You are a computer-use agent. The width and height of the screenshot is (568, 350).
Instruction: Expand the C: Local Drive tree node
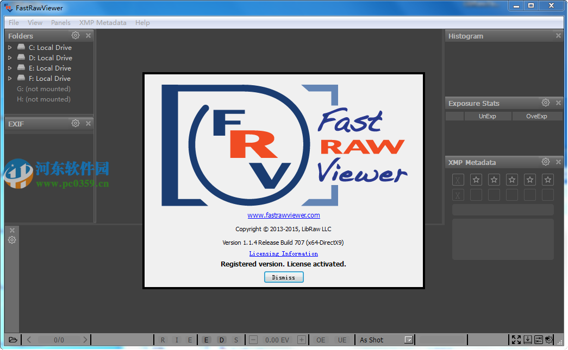(x=9, y=47)
